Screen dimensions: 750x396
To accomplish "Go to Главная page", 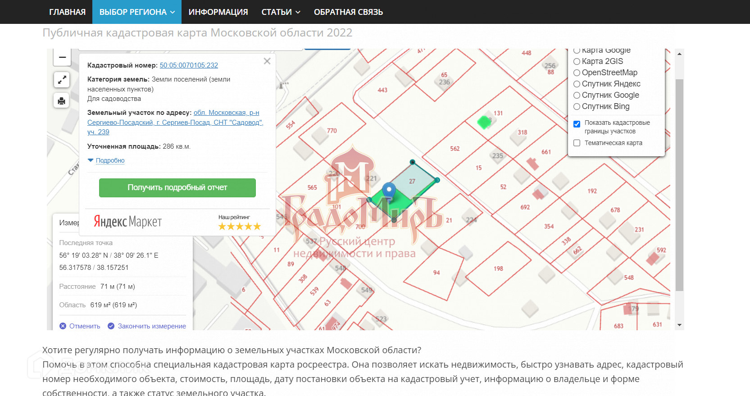I will pos(68,12).
